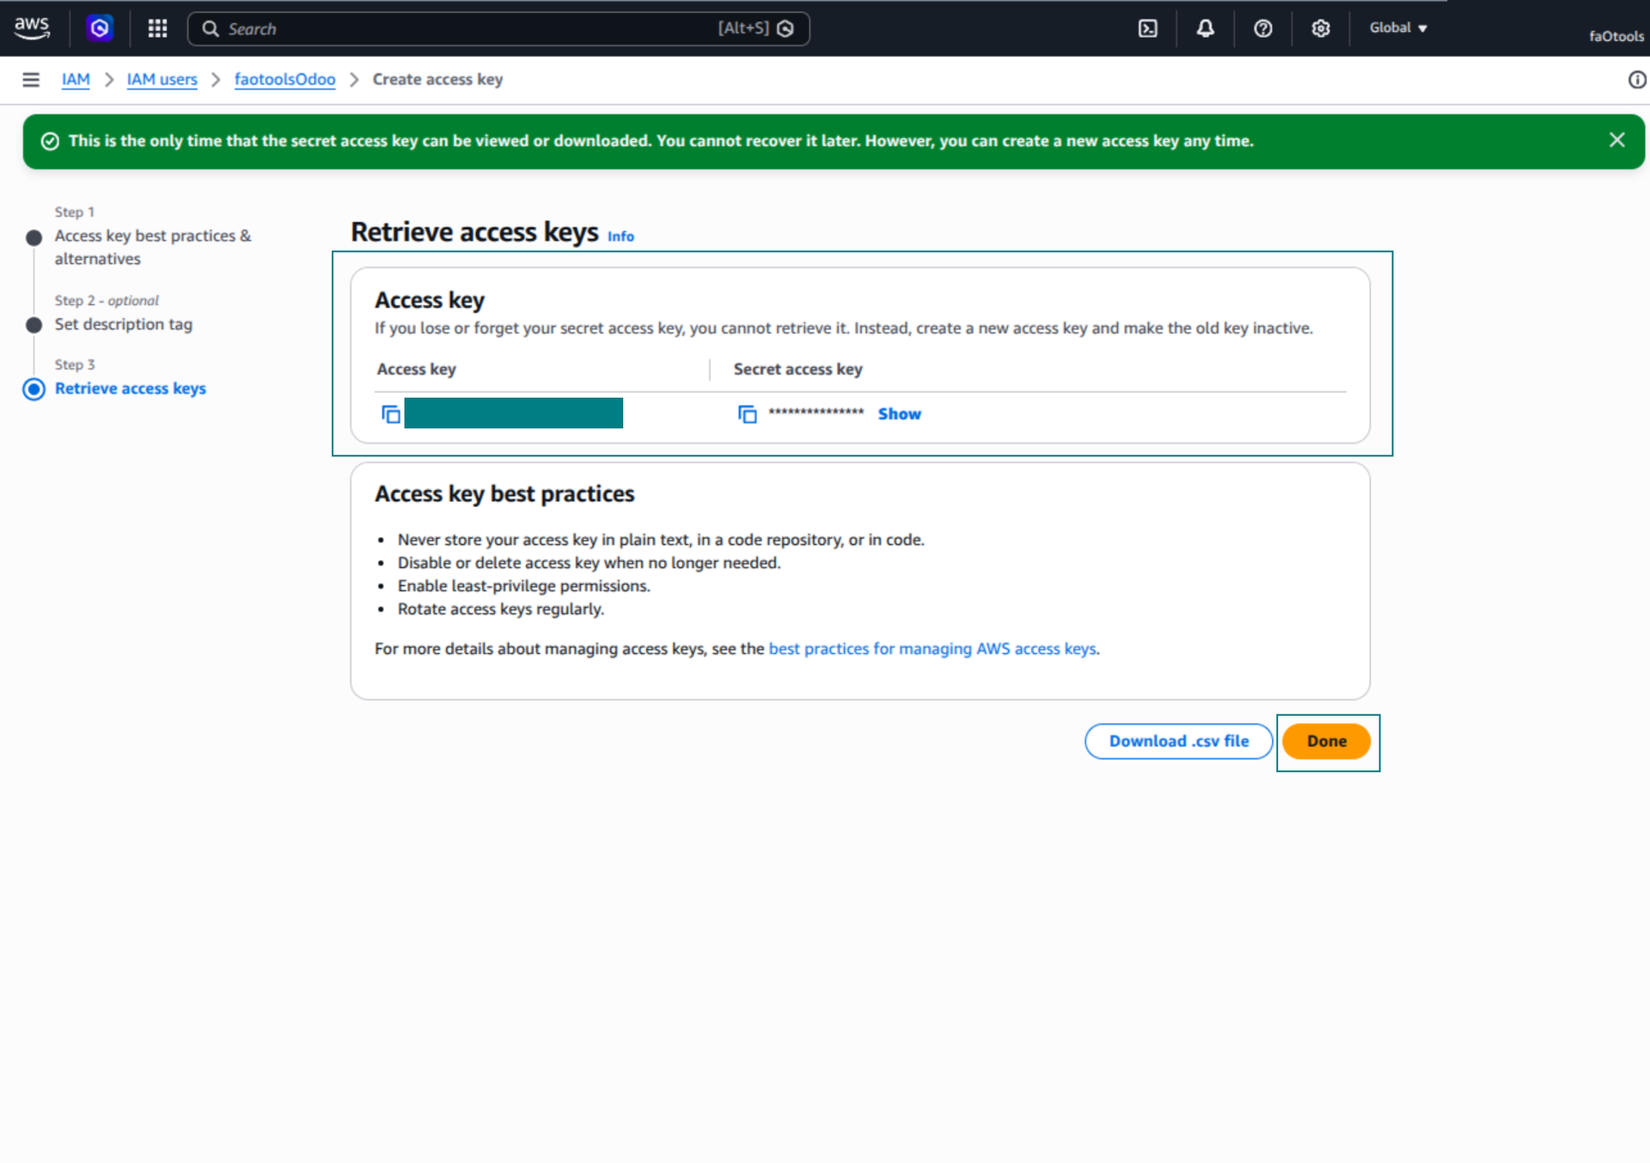This screenshot has width=1650, height=1163.
Task: Click the banner success checkmark icon
Action: pos(50,141)
